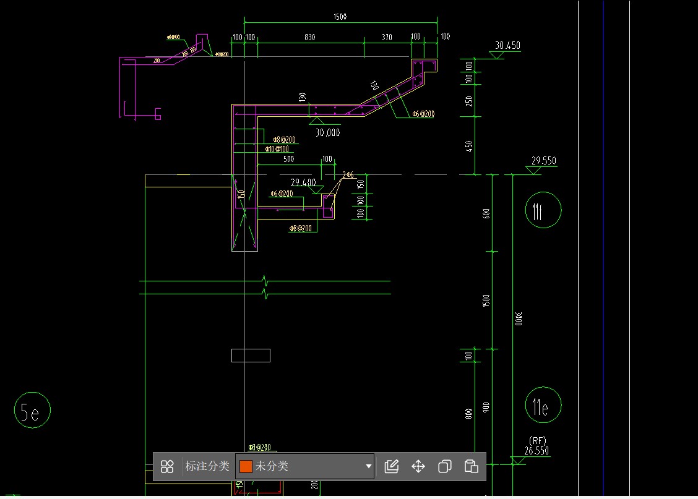Click the edit annotation pencil icon
This screenshot has height=499, width=698.
coord(391,466)
